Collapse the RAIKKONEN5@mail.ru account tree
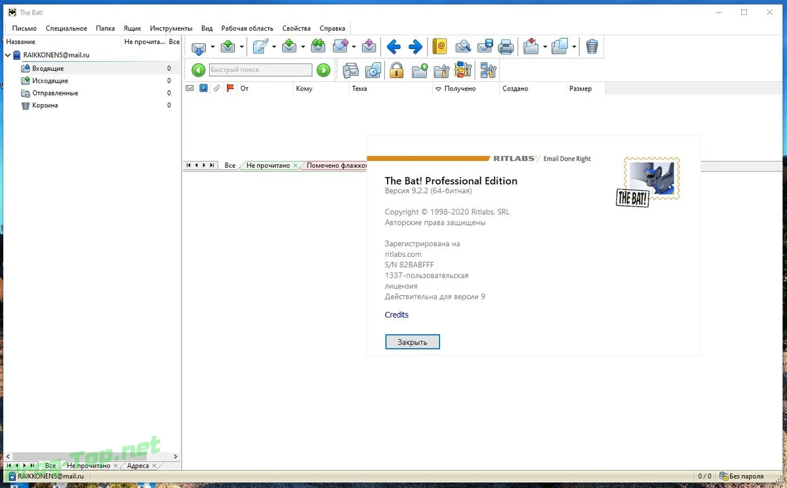The image size is (787, 488). [8, 56]
